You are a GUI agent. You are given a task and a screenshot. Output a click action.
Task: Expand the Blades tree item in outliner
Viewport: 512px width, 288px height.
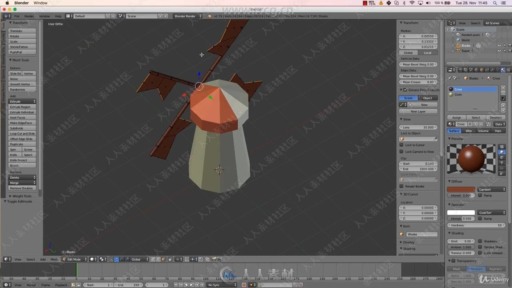pyautogui.click(x=453, y=46)
